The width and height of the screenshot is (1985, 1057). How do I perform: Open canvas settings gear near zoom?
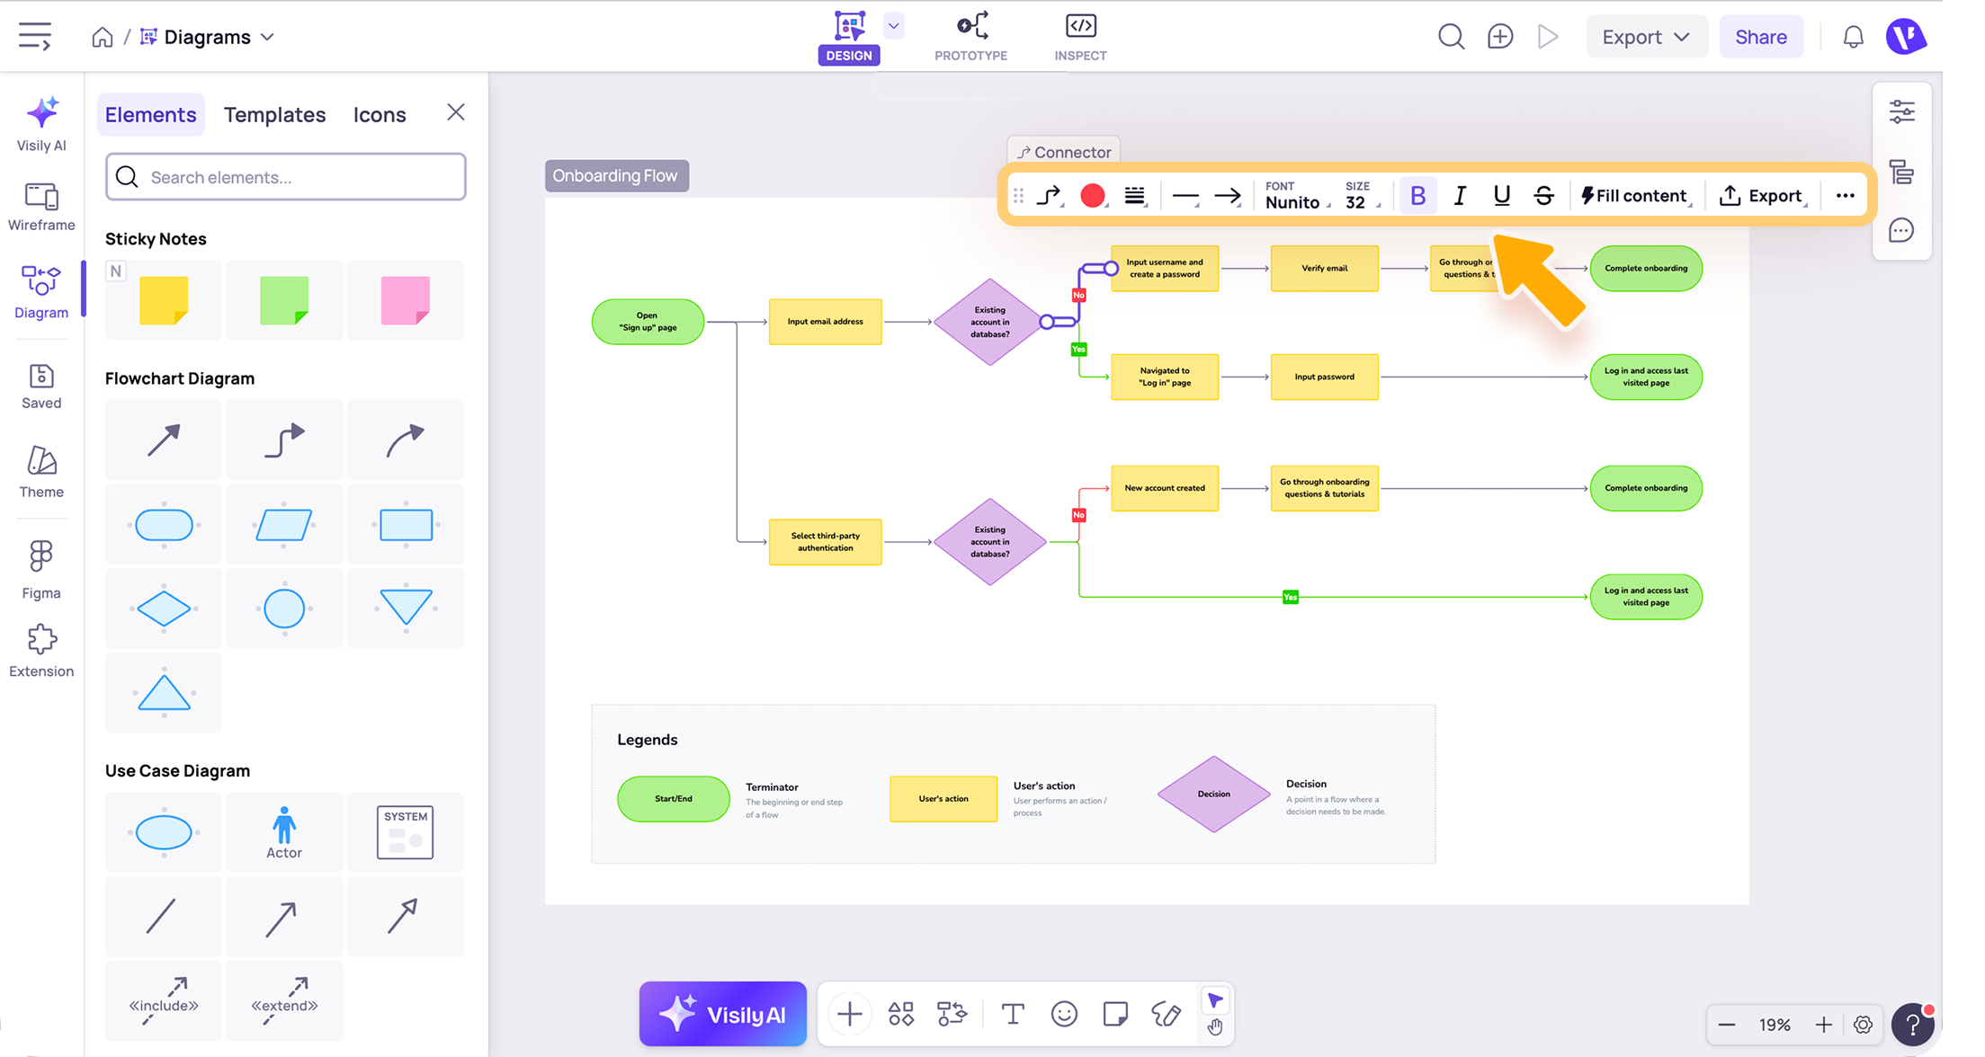(1863, 1025)
